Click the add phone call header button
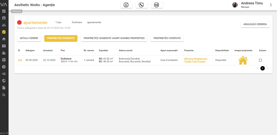277x135 pixels. coord(141,5)
